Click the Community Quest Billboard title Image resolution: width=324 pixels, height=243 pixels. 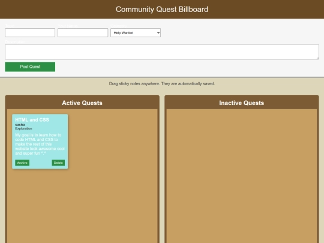click(x=162, y=9)
